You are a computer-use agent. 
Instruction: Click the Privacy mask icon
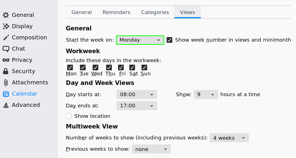[x=6, y=60]
